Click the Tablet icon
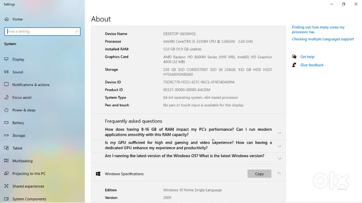Viewport: 362px width, 203px height. [x=7, y=148]
